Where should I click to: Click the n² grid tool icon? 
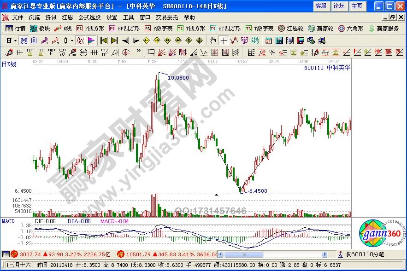point(105,52)
